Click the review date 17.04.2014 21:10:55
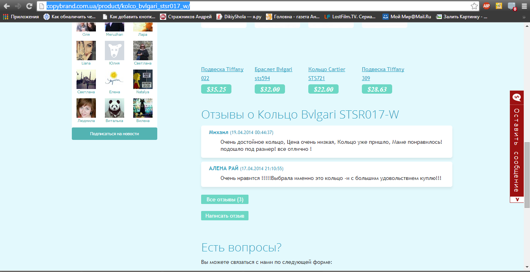This screenshot has height=272, width=530. [262, 169]
